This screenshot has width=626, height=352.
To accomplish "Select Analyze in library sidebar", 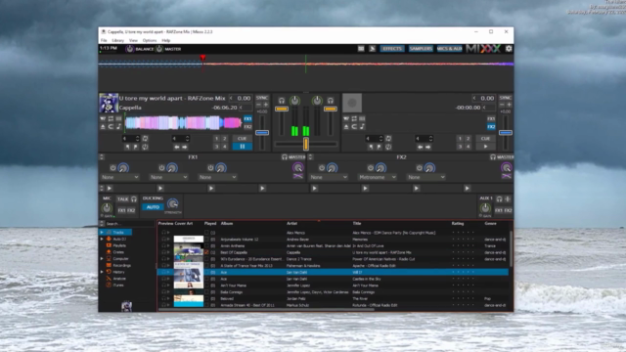I will pyautogui.click(x=119, y=279).
